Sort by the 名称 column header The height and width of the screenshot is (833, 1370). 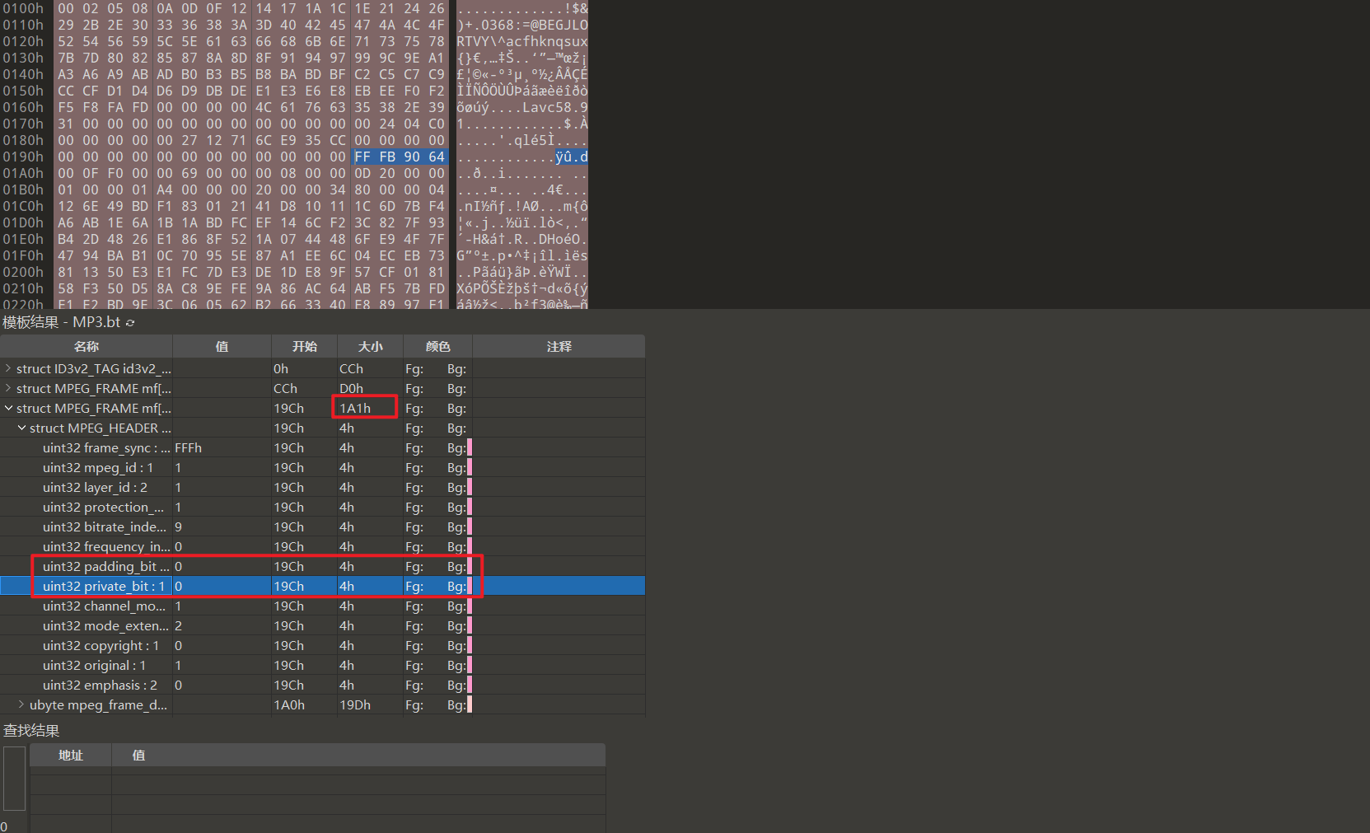coord(86,347)
